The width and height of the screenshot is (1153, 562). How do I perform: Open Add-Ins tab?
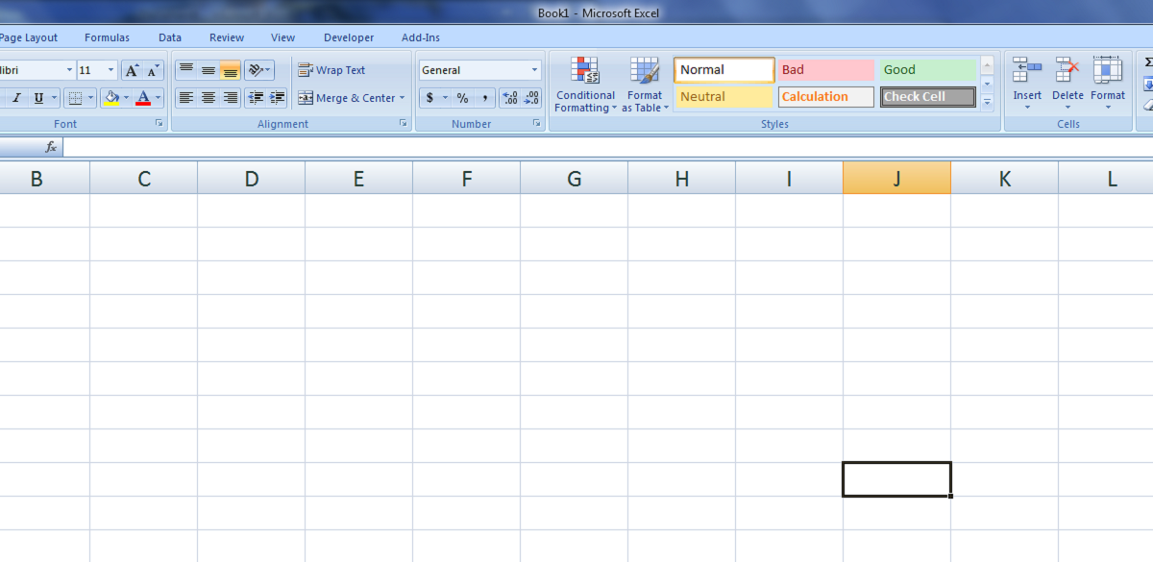click(421, 38)
